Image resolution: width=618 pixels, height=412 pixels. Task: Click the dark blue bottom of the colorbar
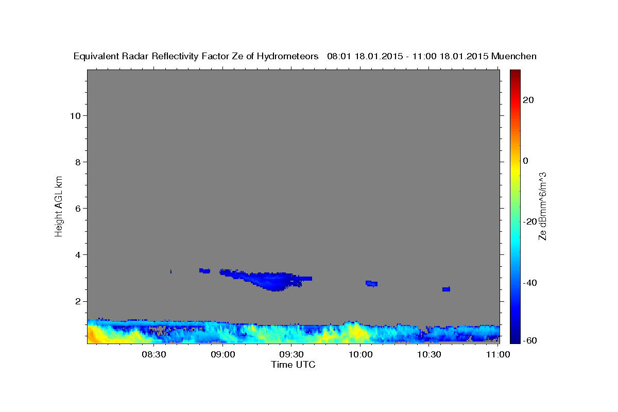515,339
